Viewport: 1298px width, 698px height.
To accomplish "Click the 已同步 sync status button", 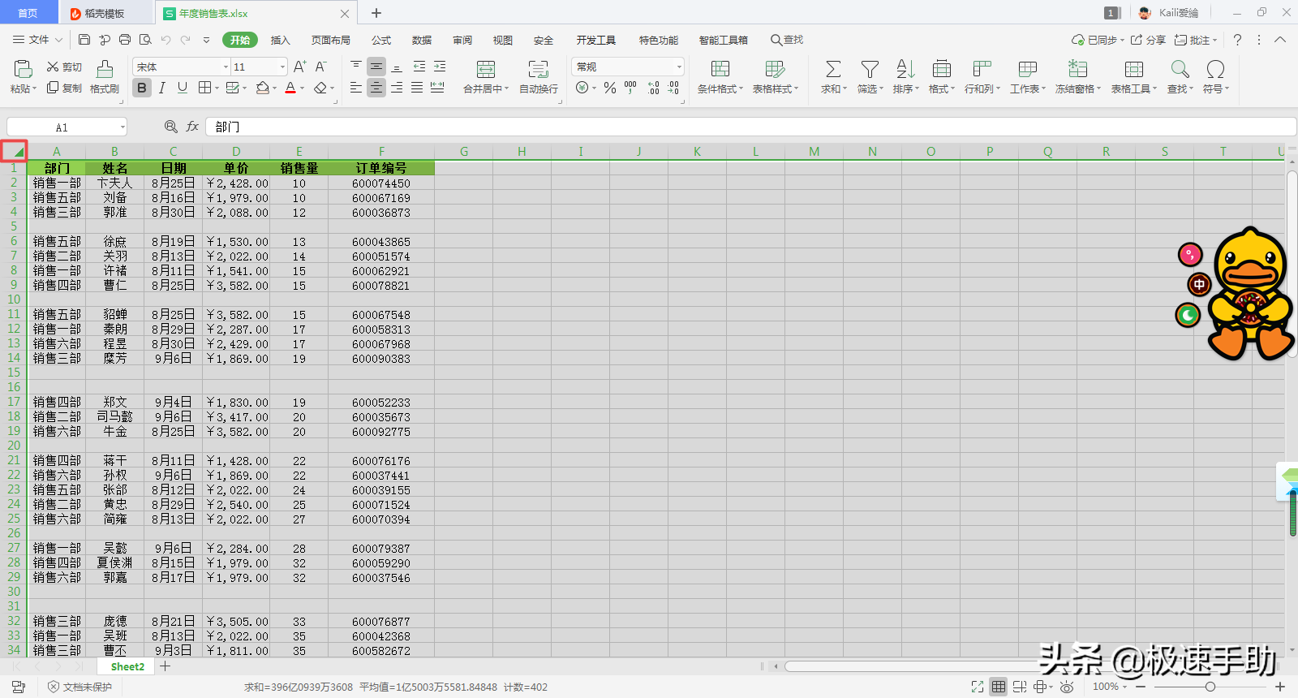I will [x=1098, y=40].
